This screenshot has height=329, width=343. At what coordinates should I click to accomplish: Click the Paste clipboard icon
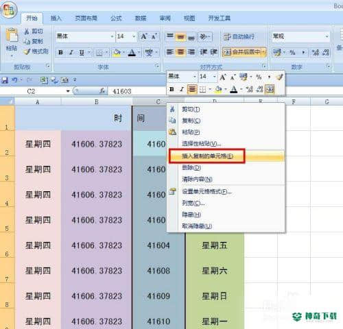(x=12, y=36)
